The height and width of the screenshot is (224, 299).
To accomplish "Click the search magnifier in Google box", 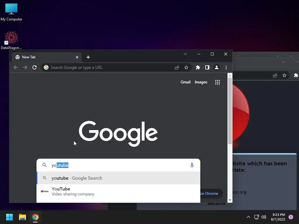I will [44, 165].
